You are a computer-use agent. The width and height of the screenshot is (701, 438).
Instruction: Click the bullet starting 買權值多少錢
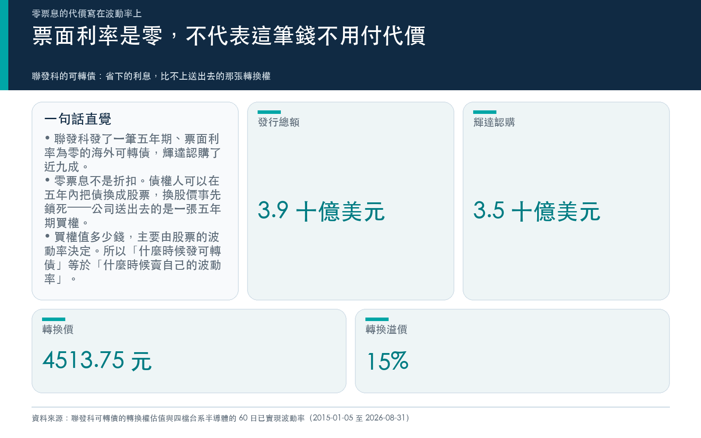(x=132, y=258)
